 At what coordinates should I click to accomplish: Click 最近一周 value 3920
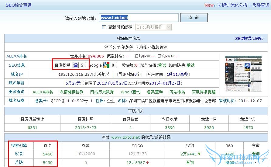209,128
